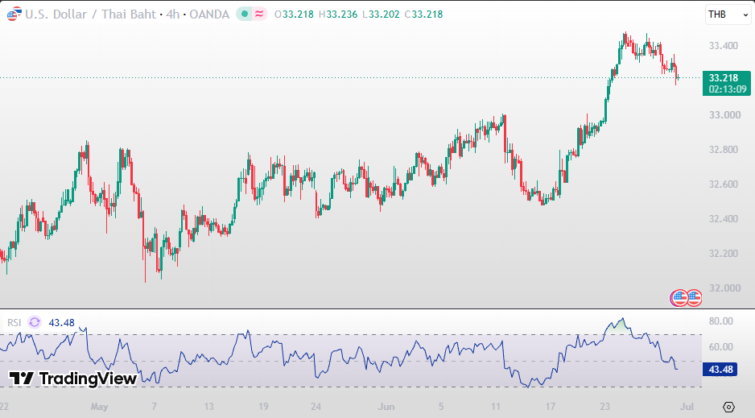Click the Jul label on the time axis
The image size is (755, 418).
click(x=687, y=407)
